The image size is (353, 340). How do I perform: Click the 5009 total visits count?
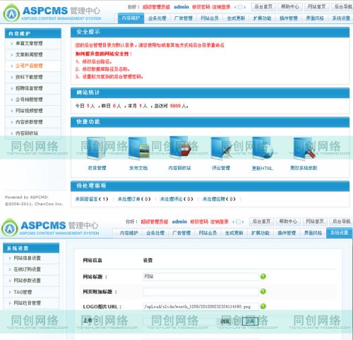pyautogui.click(x=175, y=106)
